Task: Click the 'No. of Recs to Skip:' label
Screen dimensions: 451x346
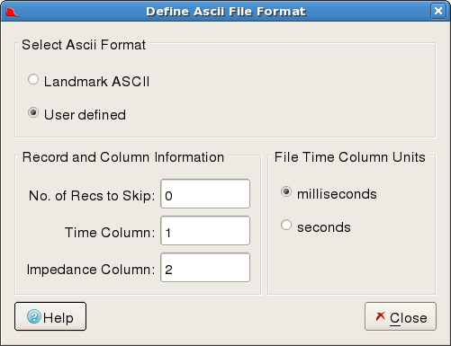Action: [x=92, y=196]
